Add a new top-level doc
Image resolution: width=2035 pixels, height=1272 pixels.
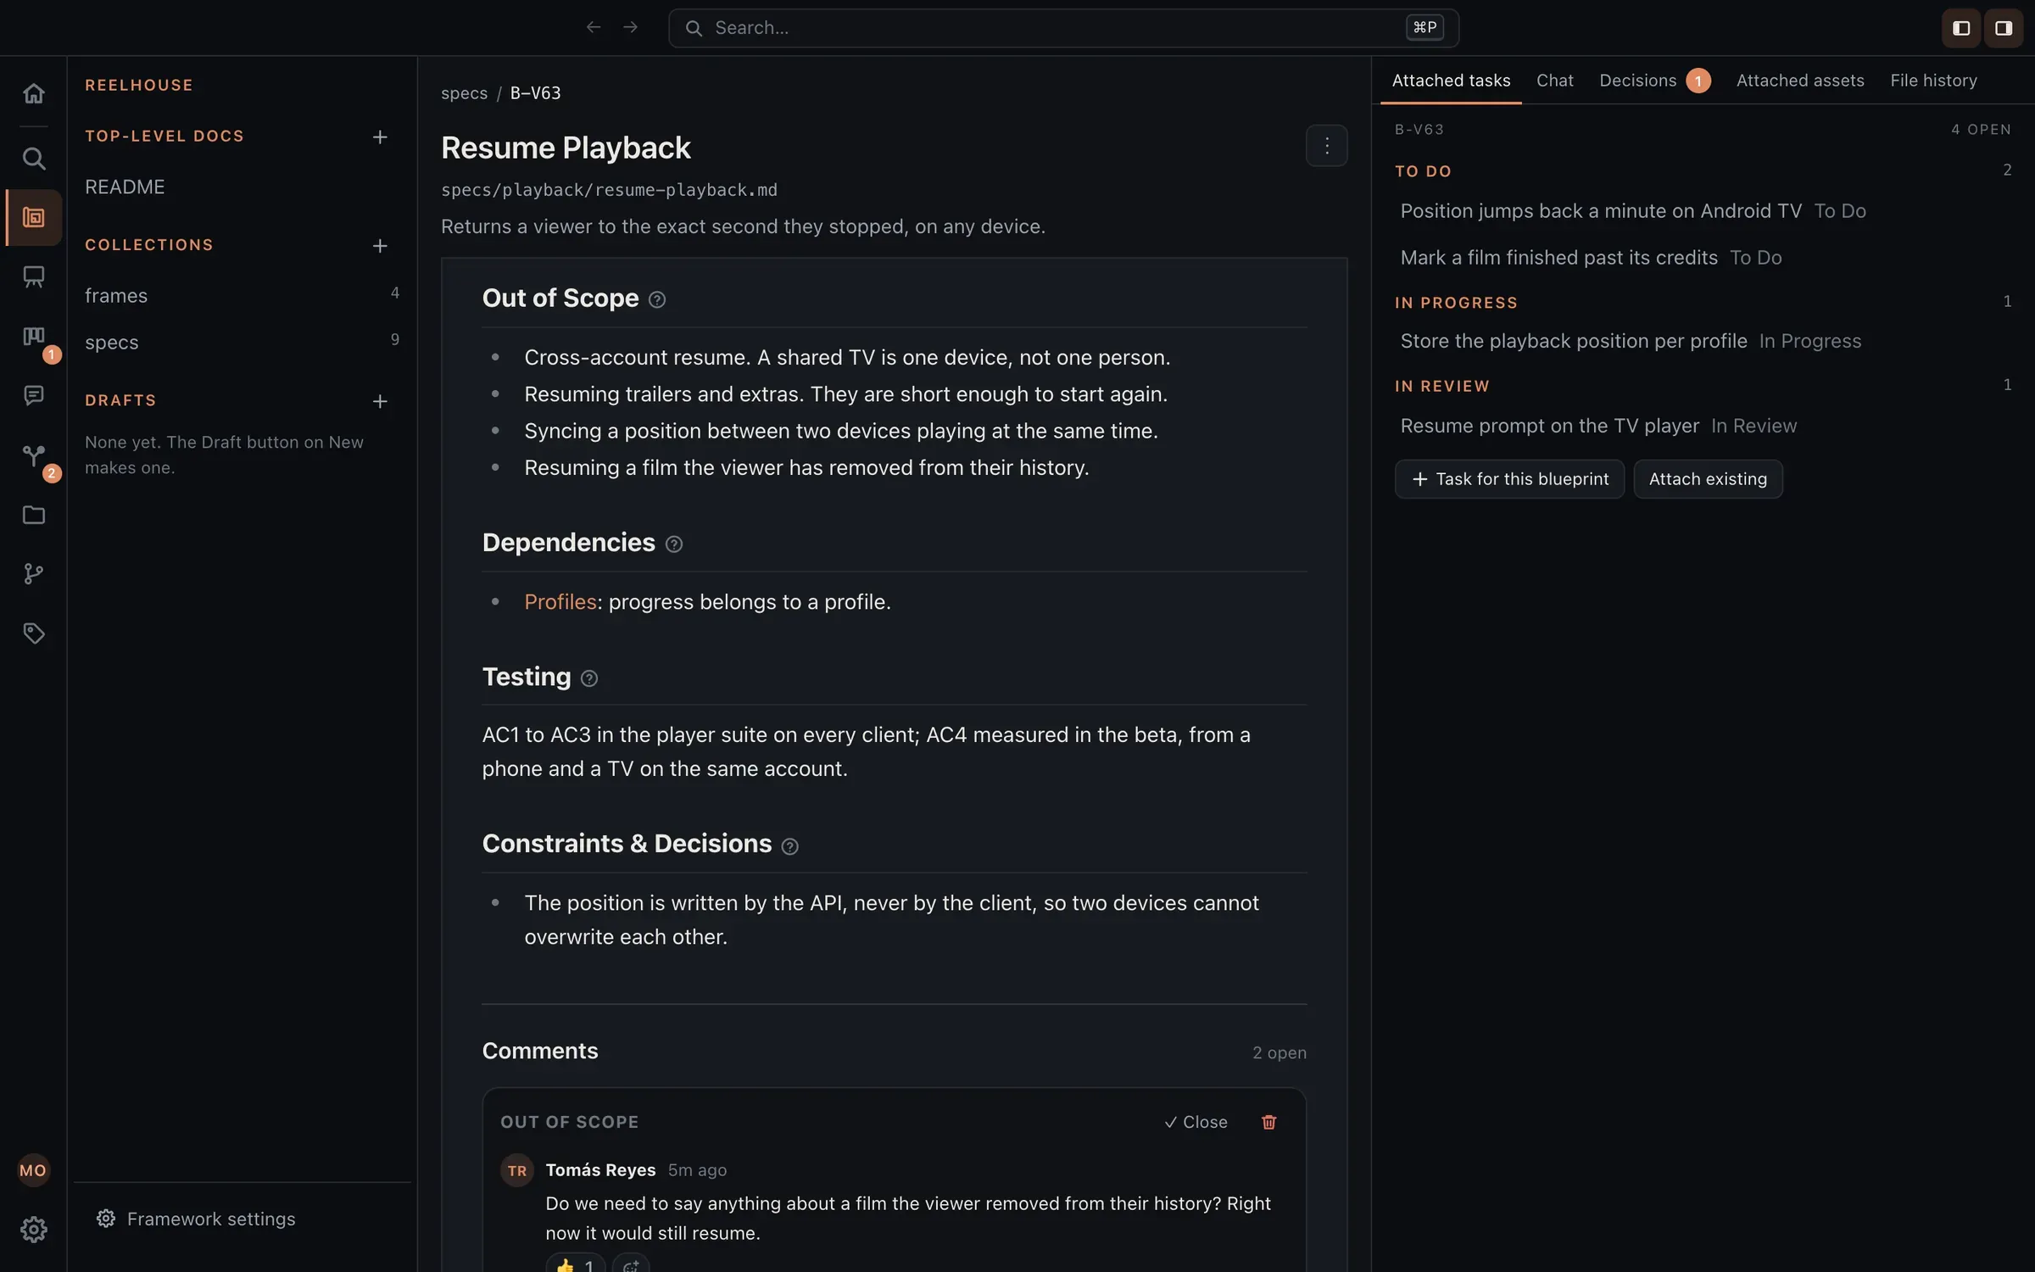click(380, 137)
